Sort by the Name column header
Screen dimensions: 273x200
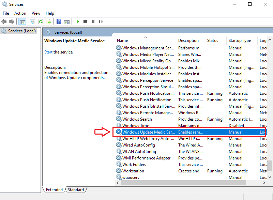pos(146,41)
